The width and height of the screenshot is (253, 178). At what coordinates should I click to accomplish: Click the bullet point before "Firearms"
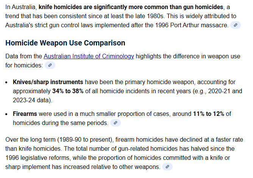(7, 114)
